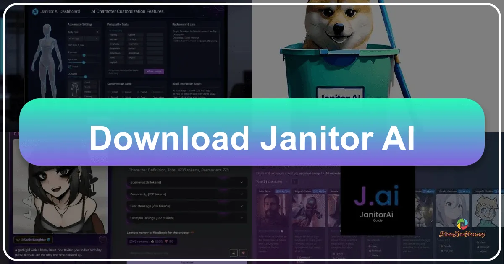Expand the First Message (788 tokens) section
The width and height of the screenshot is (504, 264).
(186, 206)
